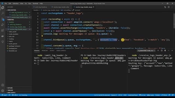175x98 pixels.
Task: Open editor more actions menu
Action: 172,7
